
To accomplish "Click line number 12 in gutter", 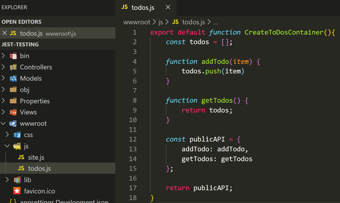I will point(133,139).
